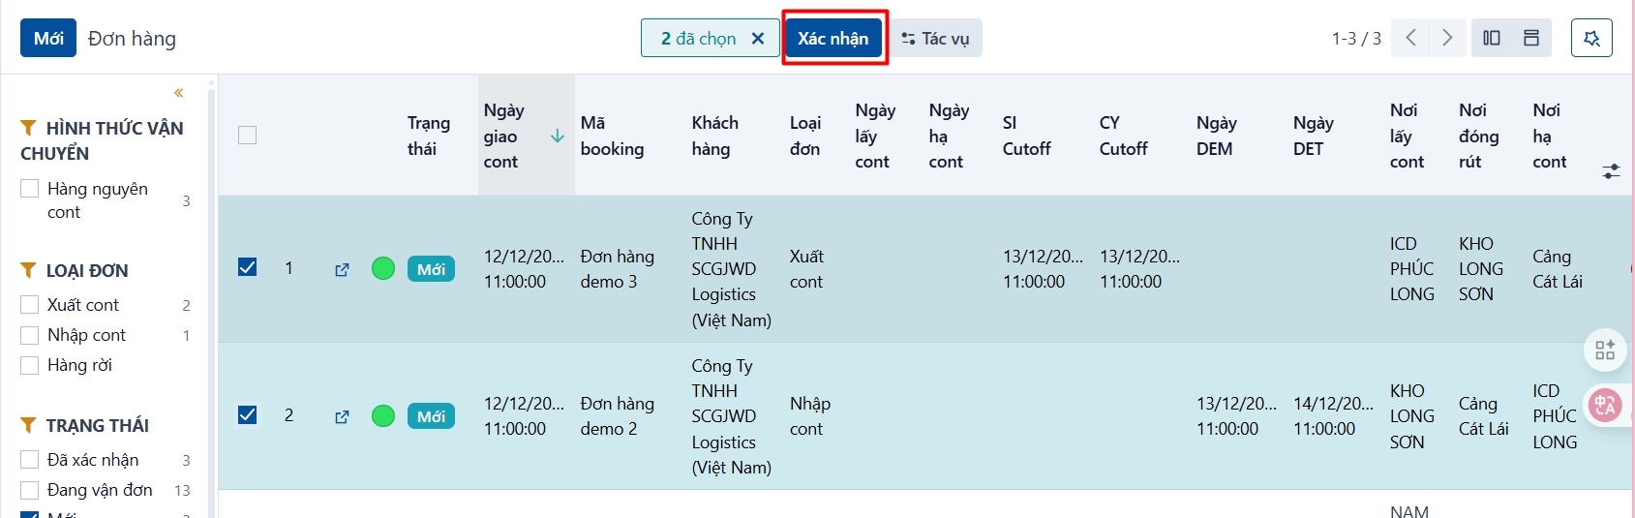Collapse the filter sidebar with the double chevron
1635x518 pixels.
178,93
